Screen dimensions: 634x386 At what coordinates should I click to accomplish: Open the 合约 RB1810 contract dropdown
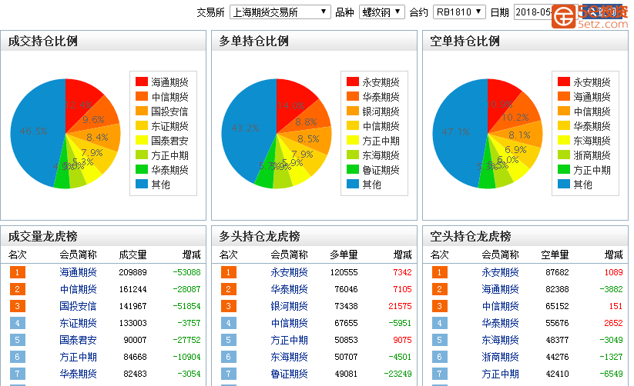point(458,12)
